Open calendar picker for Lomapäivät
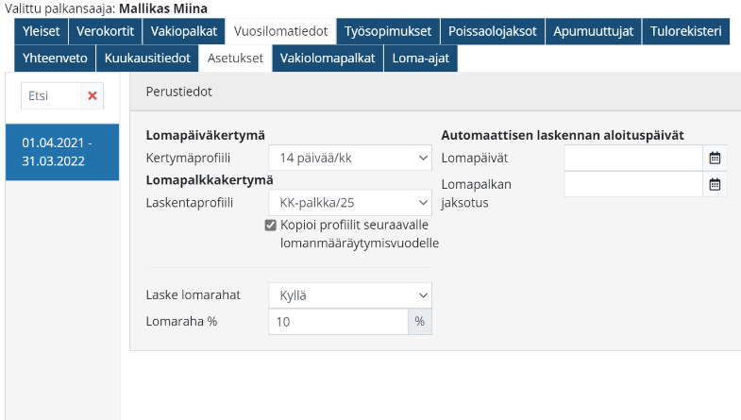Viewport: 741px width, 420px height. [x=715, y=158]
